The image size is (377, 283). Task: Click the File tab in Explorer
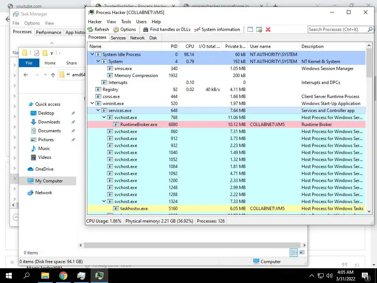click(x=29, y=63)
